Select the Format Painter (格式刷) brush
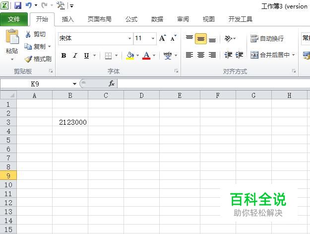This screenshot has height=234, width=310. click(38, 59)
